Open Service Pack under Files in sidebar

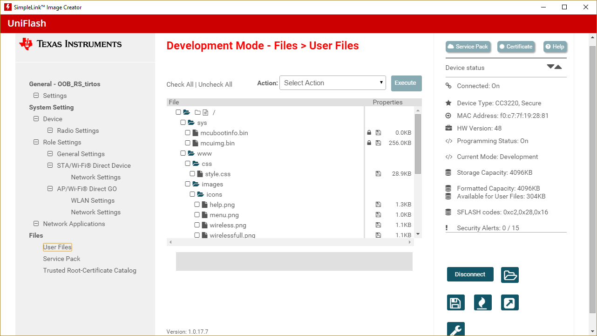pyautogui.click(x=62, y=259)
